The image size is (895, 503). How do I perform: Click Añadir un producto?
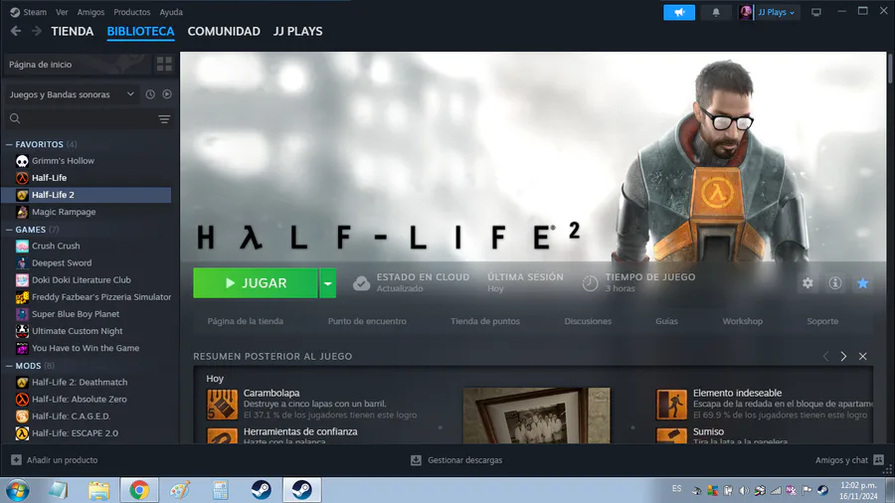point(55,460)
